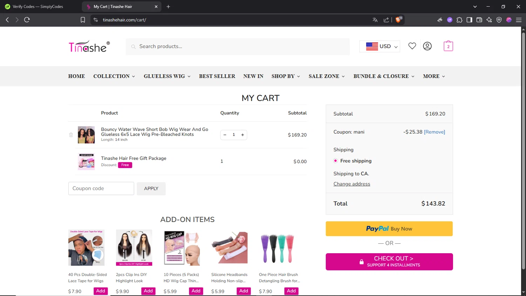The width and height of the screenshot is (526, 296).
Task: Open Silicone Headbands add-on image
Action: click(229, 248)
